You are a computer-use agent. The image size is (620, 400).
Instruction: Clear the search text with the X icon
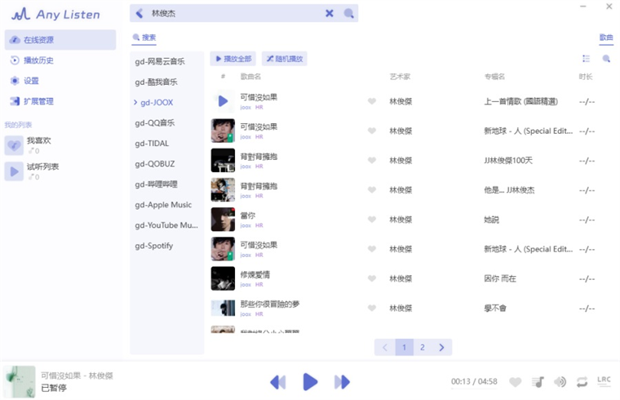tap(329, 13)
